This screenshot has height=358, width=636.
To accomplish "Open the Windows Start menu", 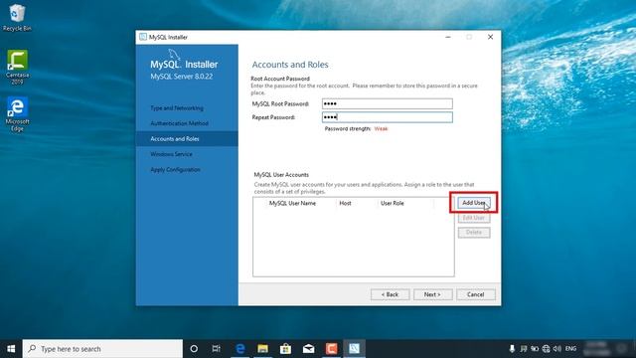I will (x=11, y=349).
